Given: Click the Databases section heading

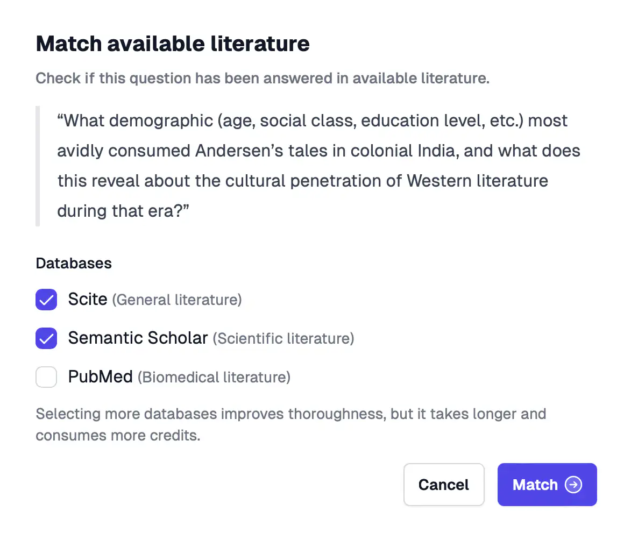Looking at the screenshot, I should tap(74, 264).
